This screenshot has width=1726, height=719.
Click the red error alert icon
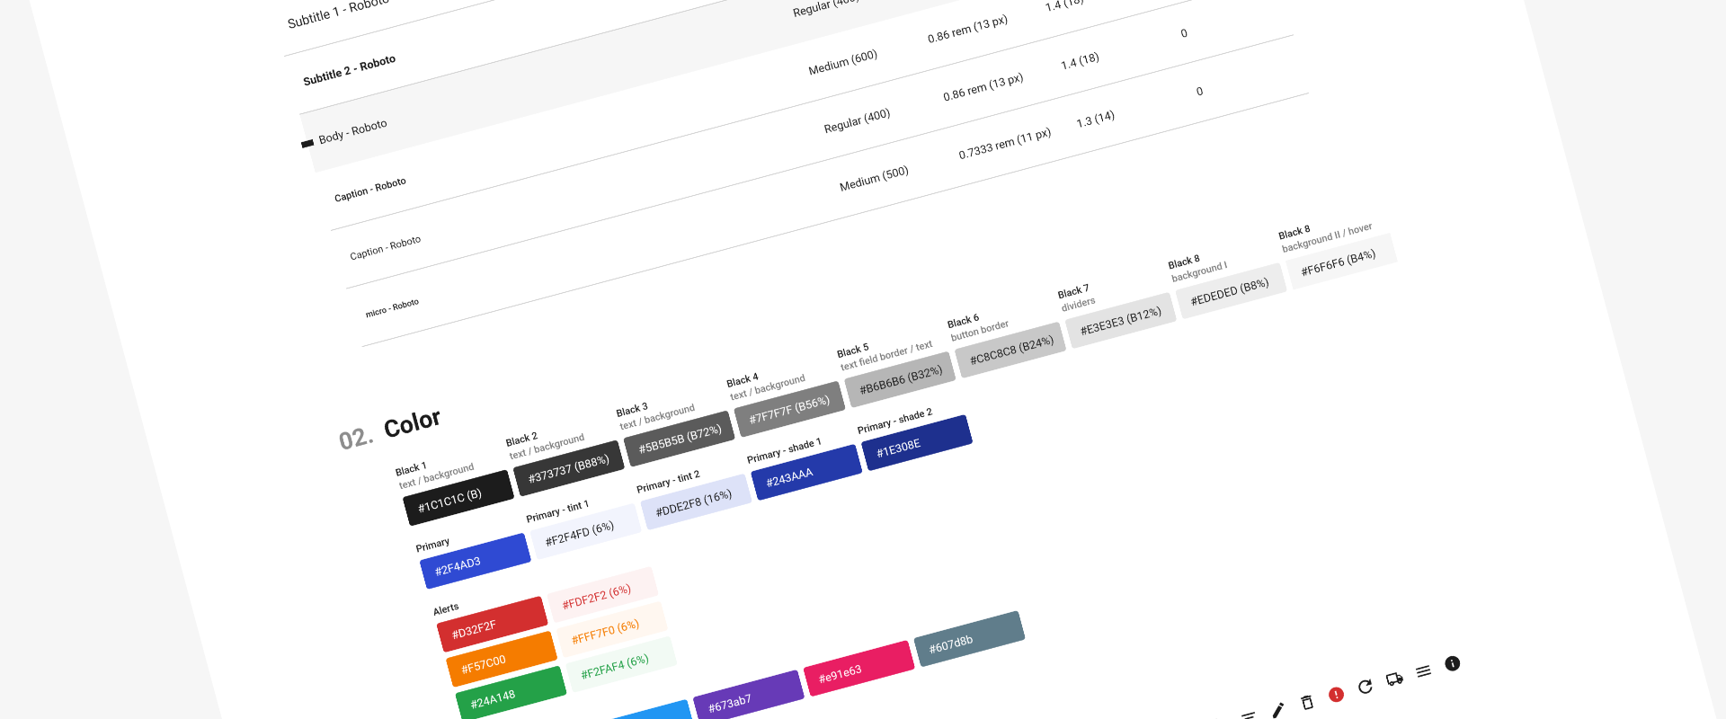[1336, 695]
